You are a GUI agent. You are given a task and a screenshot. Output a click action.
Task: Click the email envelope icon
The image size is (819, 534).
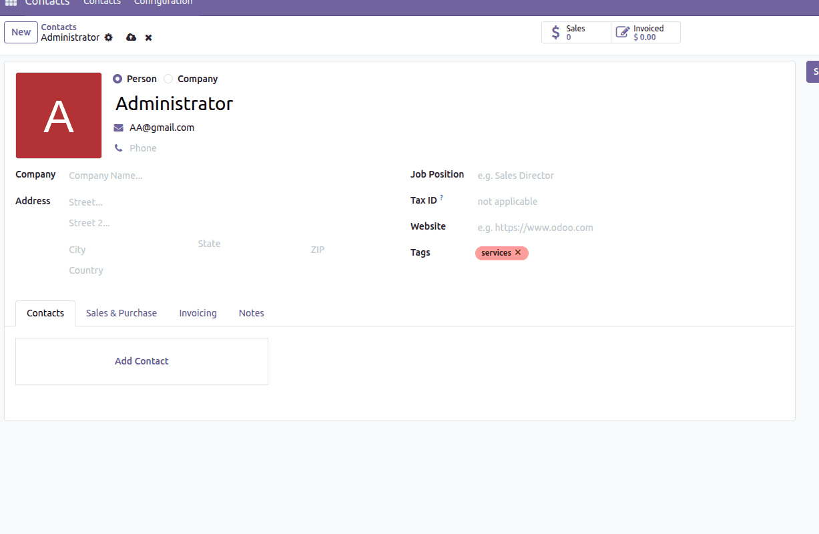[119, 127]
